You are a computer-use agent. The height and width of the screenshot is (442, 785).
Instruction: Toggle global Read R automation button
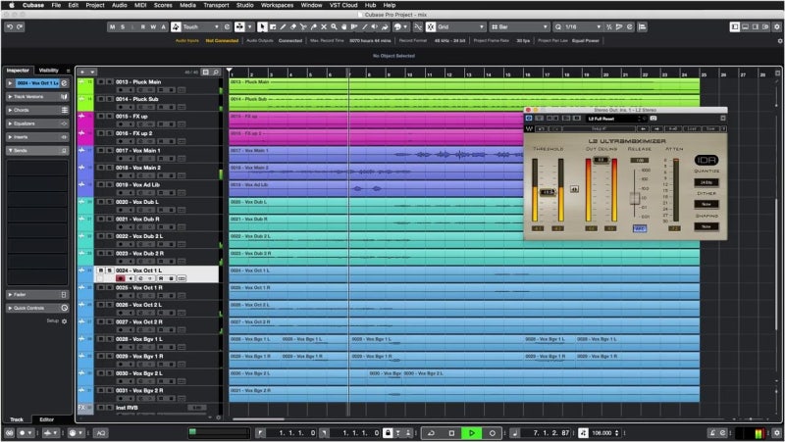[143, 27]
